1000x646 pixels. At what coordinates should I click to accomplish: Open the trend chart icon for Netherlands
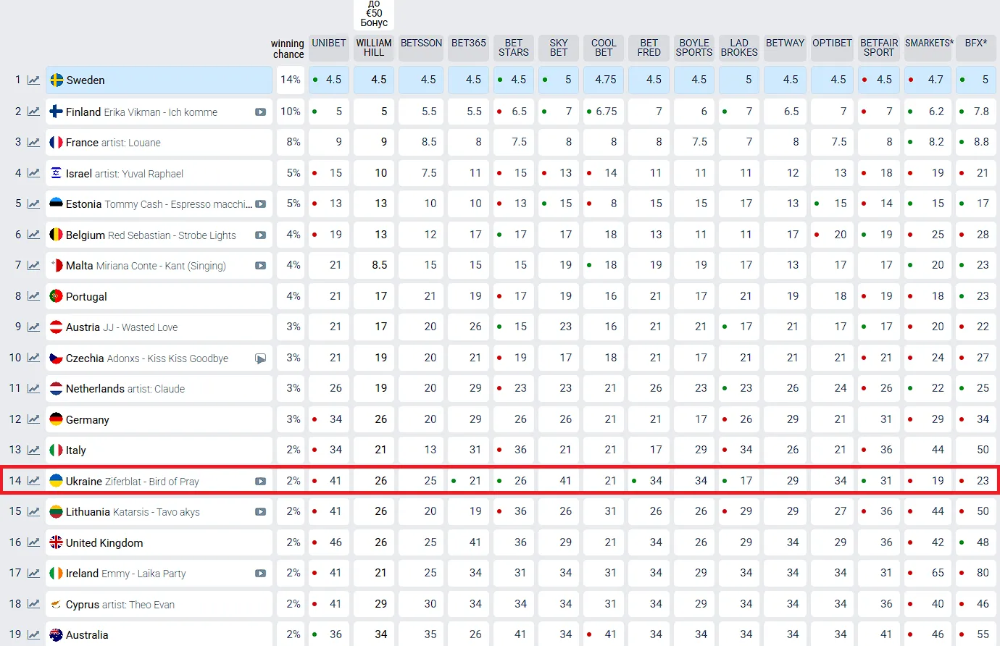pos(33,388)
